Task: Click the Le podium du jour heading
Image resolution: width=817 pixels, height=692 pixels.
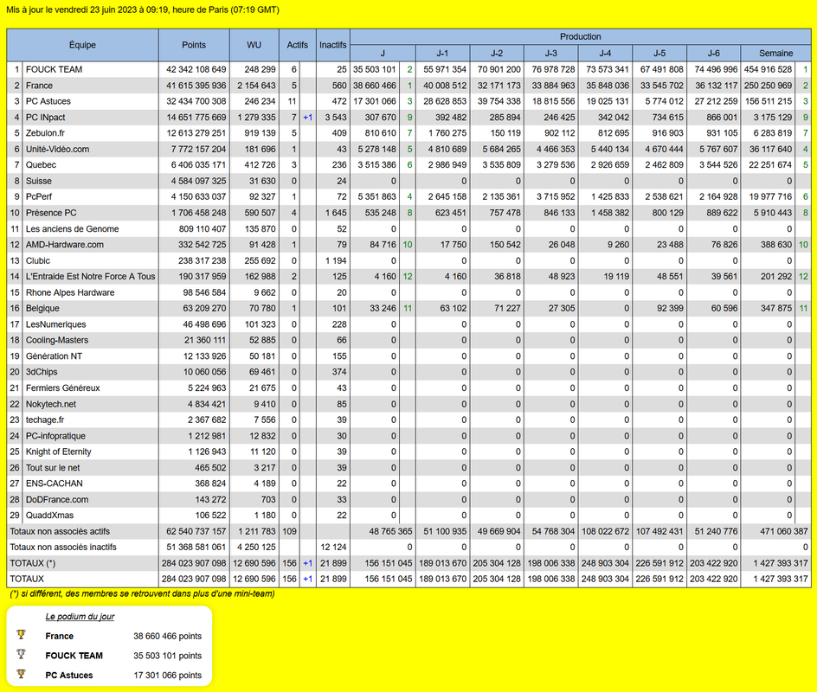Action: click(x=80, y=617)
